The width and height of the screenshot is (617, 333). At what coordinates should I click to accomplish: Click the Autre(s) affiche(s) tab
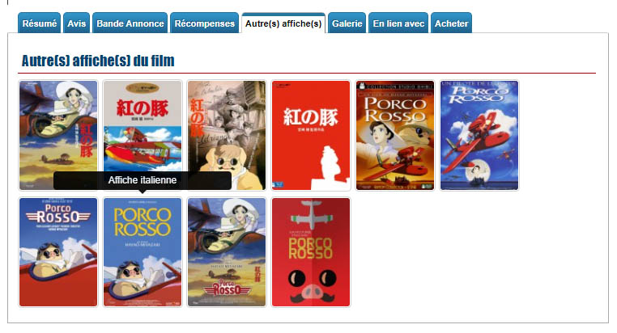coord(283,23)
